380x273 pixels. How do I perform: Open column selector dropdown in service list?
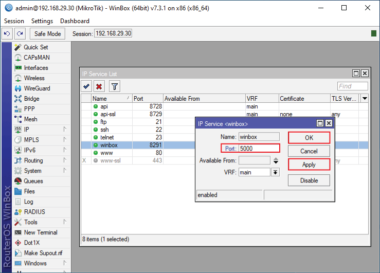coord(365,99)
